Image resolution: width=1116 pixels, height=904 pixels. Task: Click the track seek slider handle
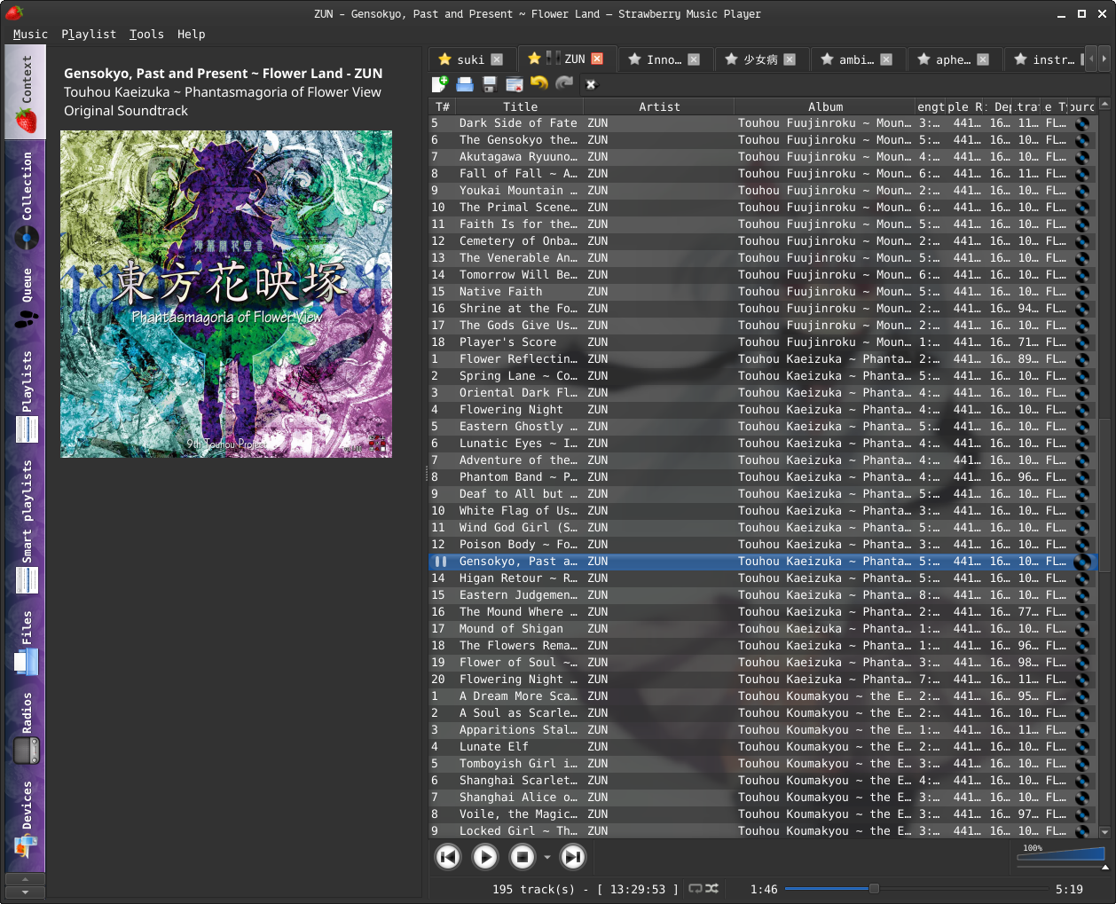pyautogui.click(x=874, y=888)
